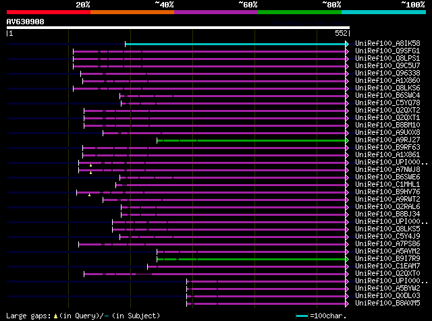Click the UniRef100_B6SWC4 label

[387, 96]
